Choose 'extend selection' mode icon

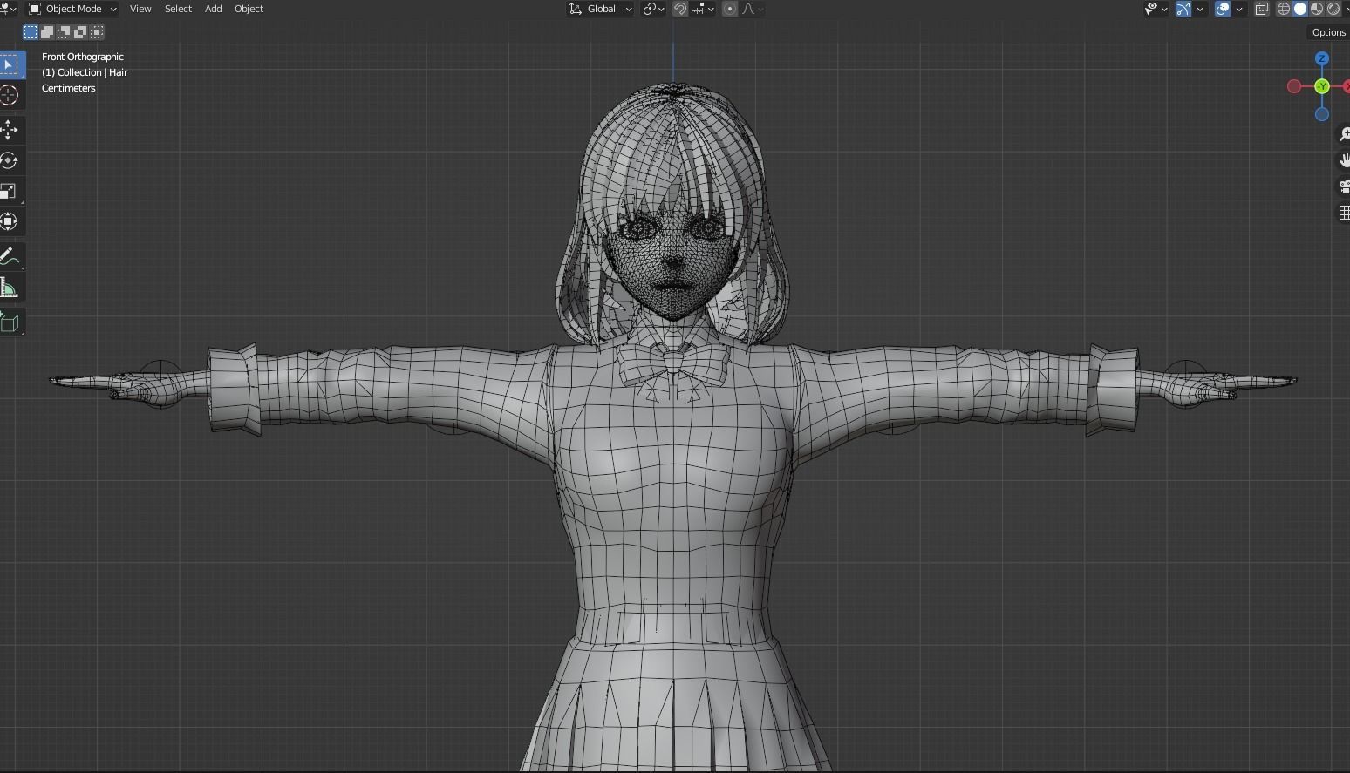[x=47, y=32]
